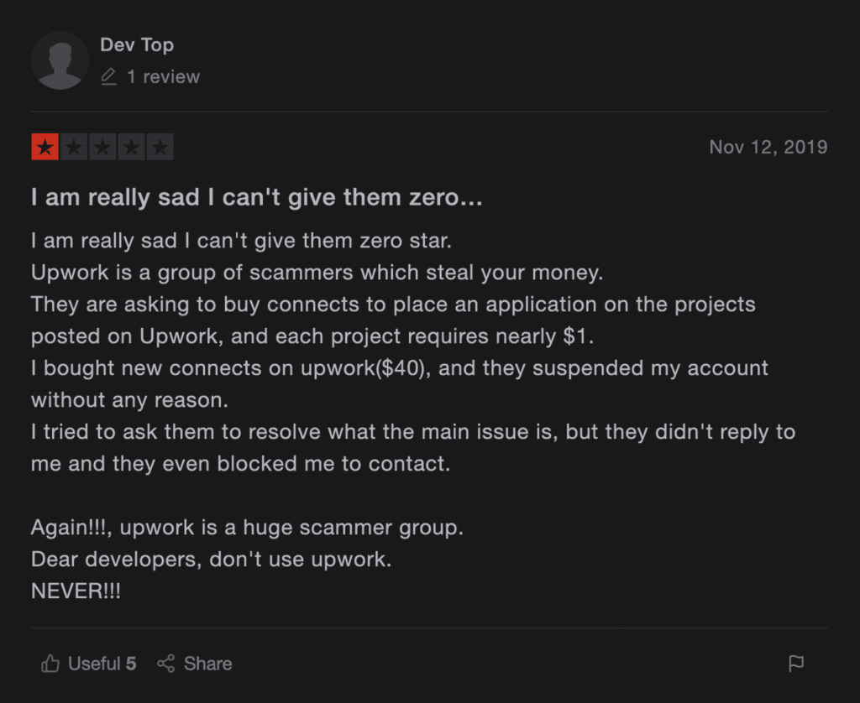Click the Nov 12, 2019 date

click(x=768, y=148)
